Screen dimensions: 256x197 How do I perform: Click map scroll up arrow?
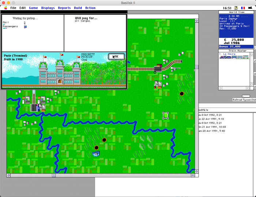197,21
